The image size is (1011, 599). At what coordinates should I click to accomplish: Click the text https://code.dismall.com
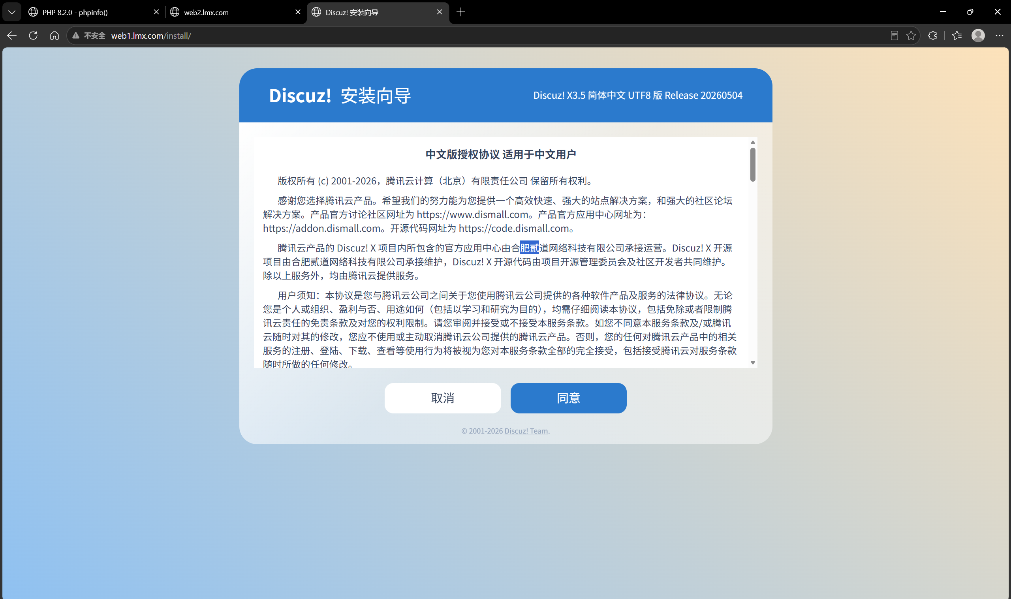[514, 228]
